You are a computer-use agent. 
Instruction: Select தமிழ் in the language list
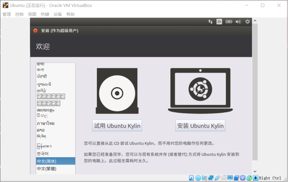tap(56, 90)
